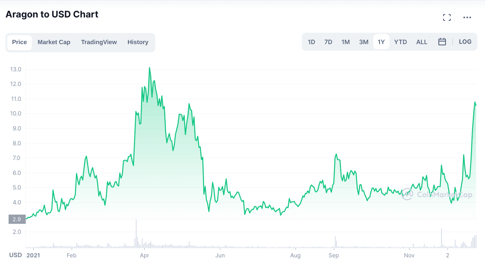
Task: Open the calendar date range picker
Action: (442, 42)
